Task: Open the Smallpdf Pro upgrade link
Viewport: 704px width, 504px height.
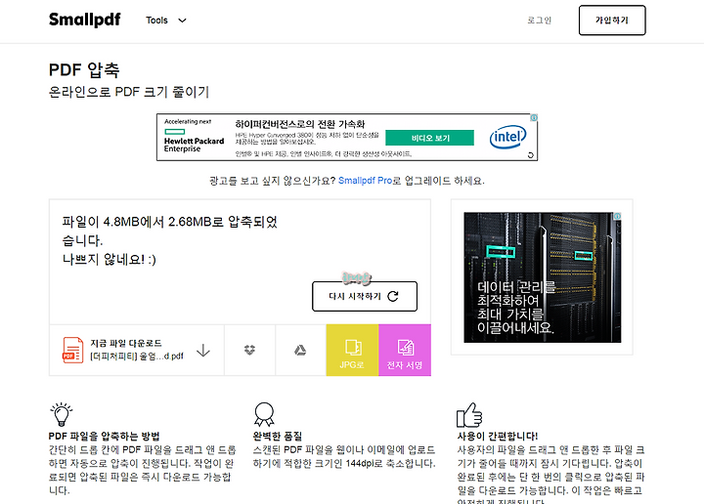Action: [365, 181]
